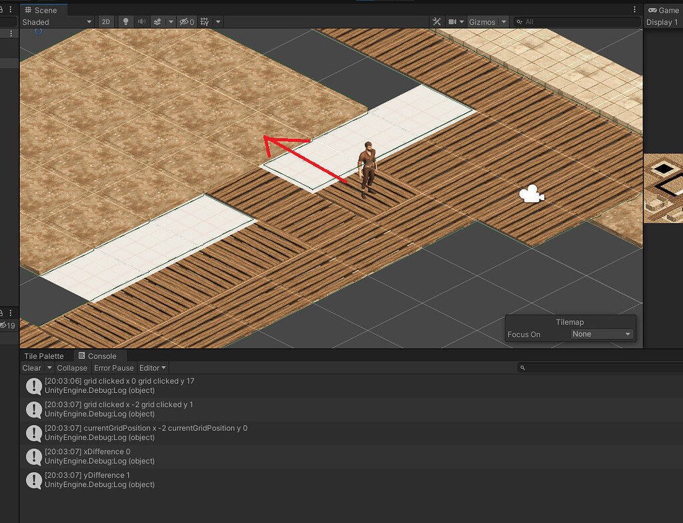This screenshot has width=683, height=523.
Task: Click the warning icon on the first console message
Action: (33, 384)
